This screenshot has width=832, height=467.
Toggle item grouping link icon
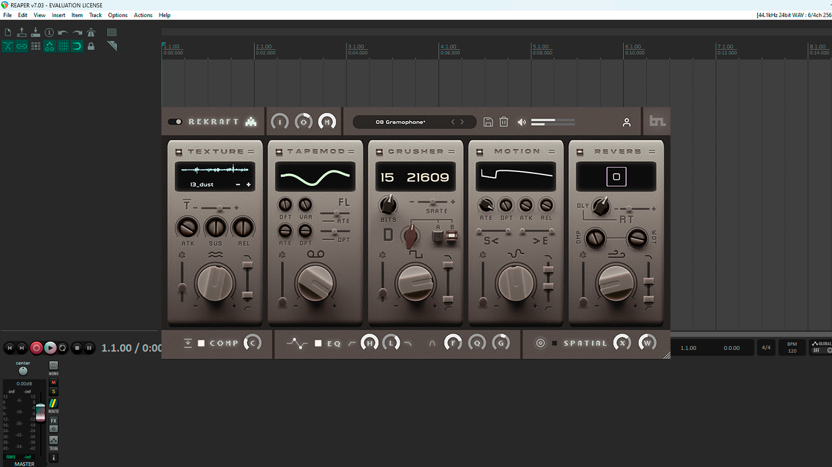[x=22, y=46]
